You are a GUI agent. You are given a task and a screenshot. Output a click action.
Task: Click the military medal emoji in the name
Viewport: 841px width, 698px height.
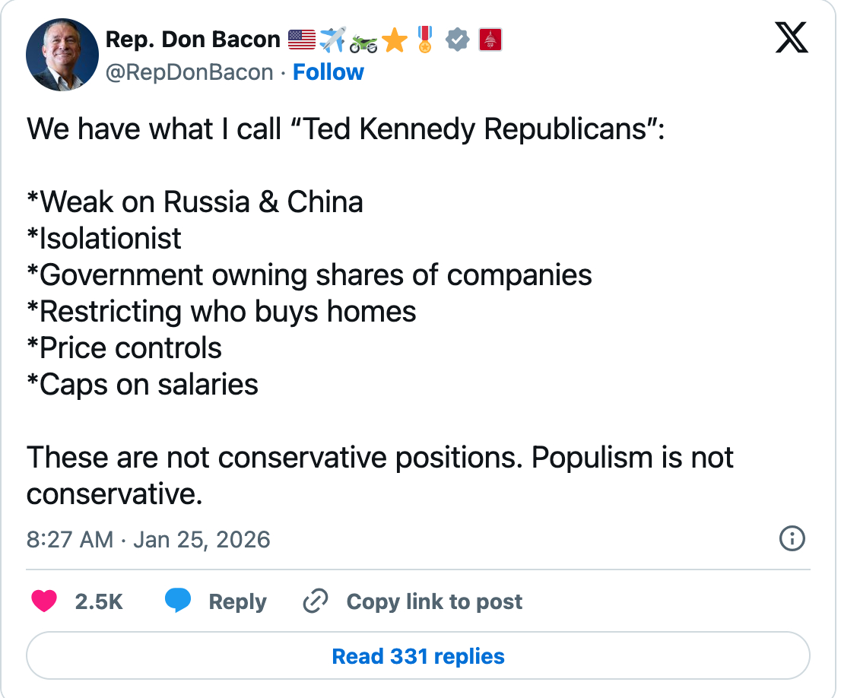click(426, 40)
